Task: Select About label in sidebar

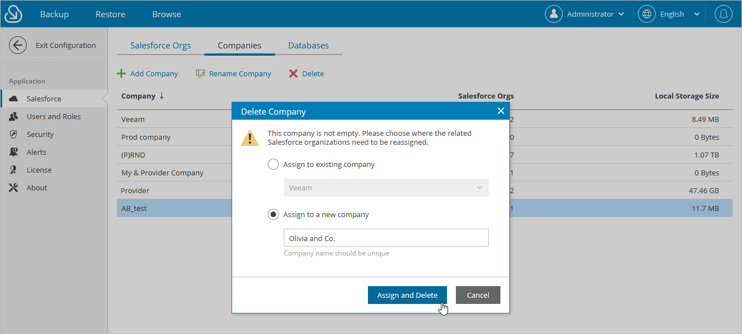Action: [37, 188]
